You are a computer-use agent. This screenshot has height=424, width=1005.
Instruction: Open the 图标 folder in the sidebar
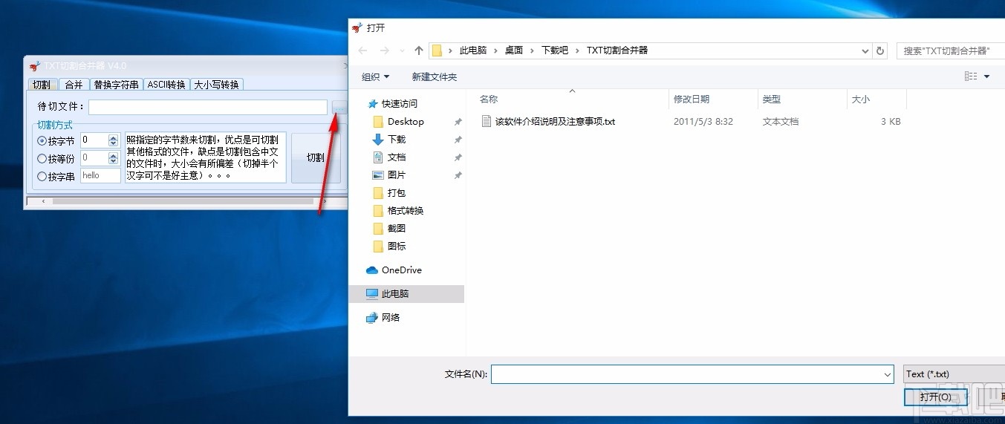(397, 246)
